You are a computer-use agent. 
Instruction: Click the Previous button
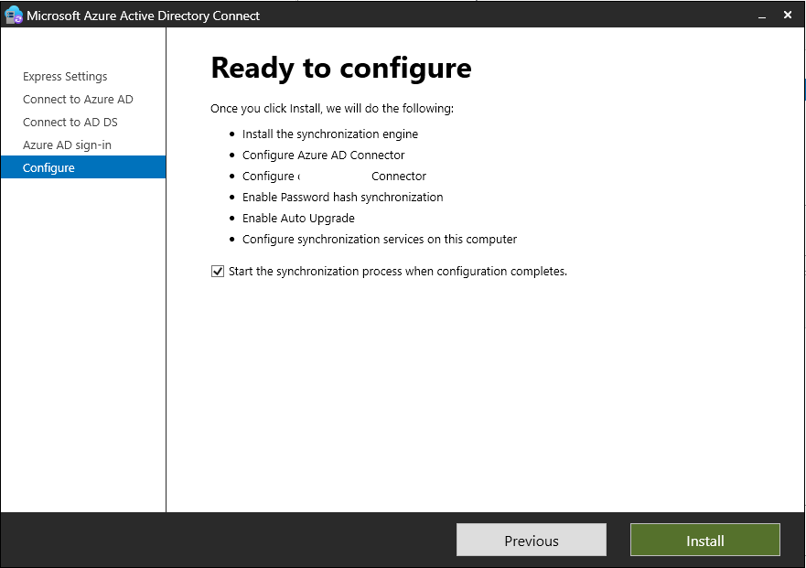[x=531, y=540]
